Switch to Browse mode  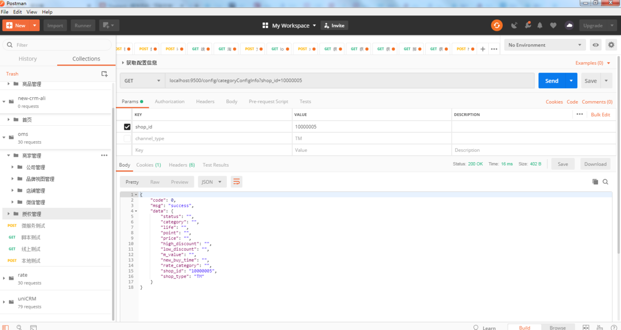click(x=557, y=327)
